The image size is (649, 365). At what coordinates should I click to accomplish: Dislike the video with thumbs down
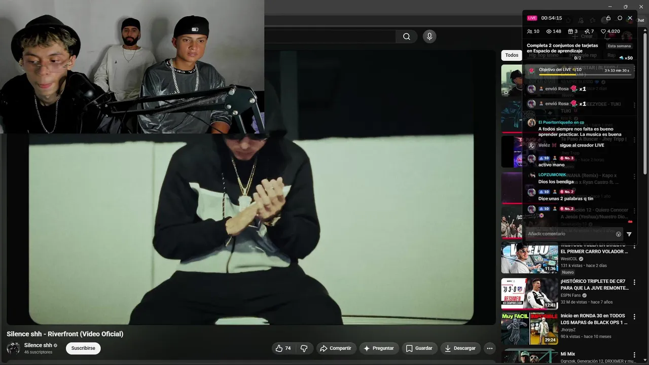click(x=304, y=348)
